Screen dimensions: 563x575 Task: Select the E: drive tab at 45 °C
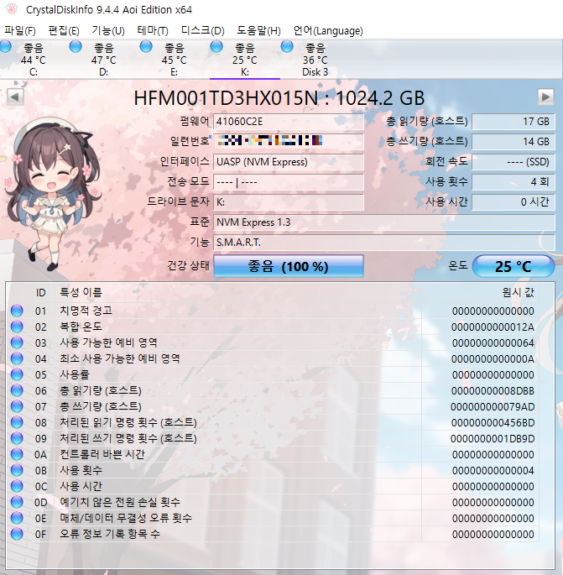pyautogui.click(x=175, y=60)
